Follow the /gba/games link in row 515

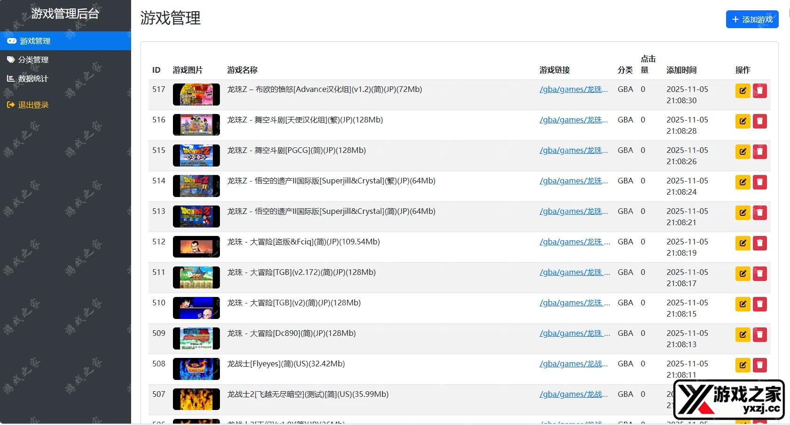573,150
